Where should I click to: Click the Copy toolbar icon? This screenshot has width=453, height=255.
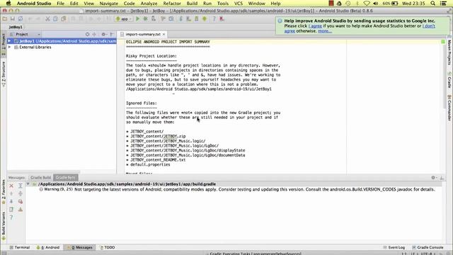coord(55,19)
